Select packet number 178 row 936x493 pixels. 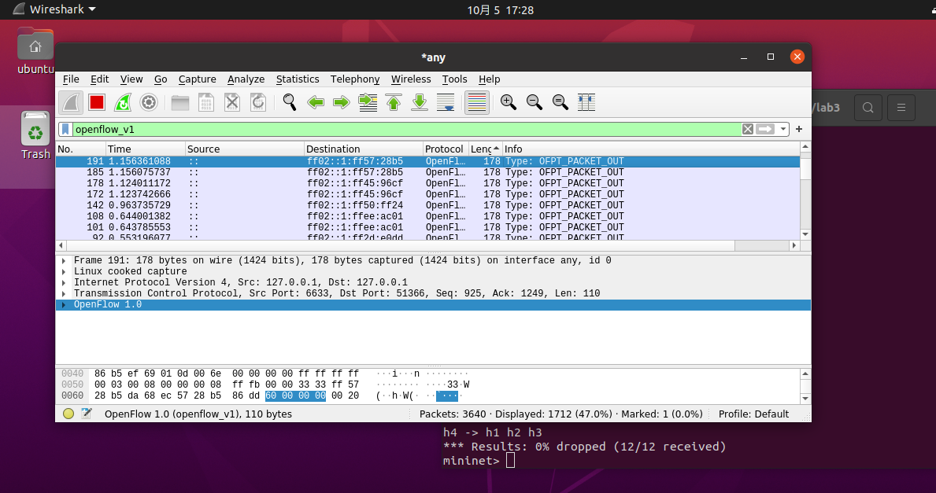coord(427,184)
